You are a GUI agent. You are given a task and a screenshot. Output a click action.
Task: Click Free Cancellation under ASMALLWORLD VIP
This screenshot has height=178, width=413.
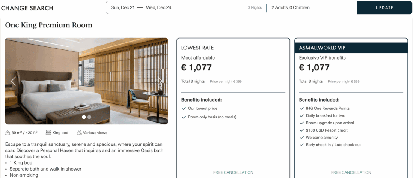tap(351, 172)
